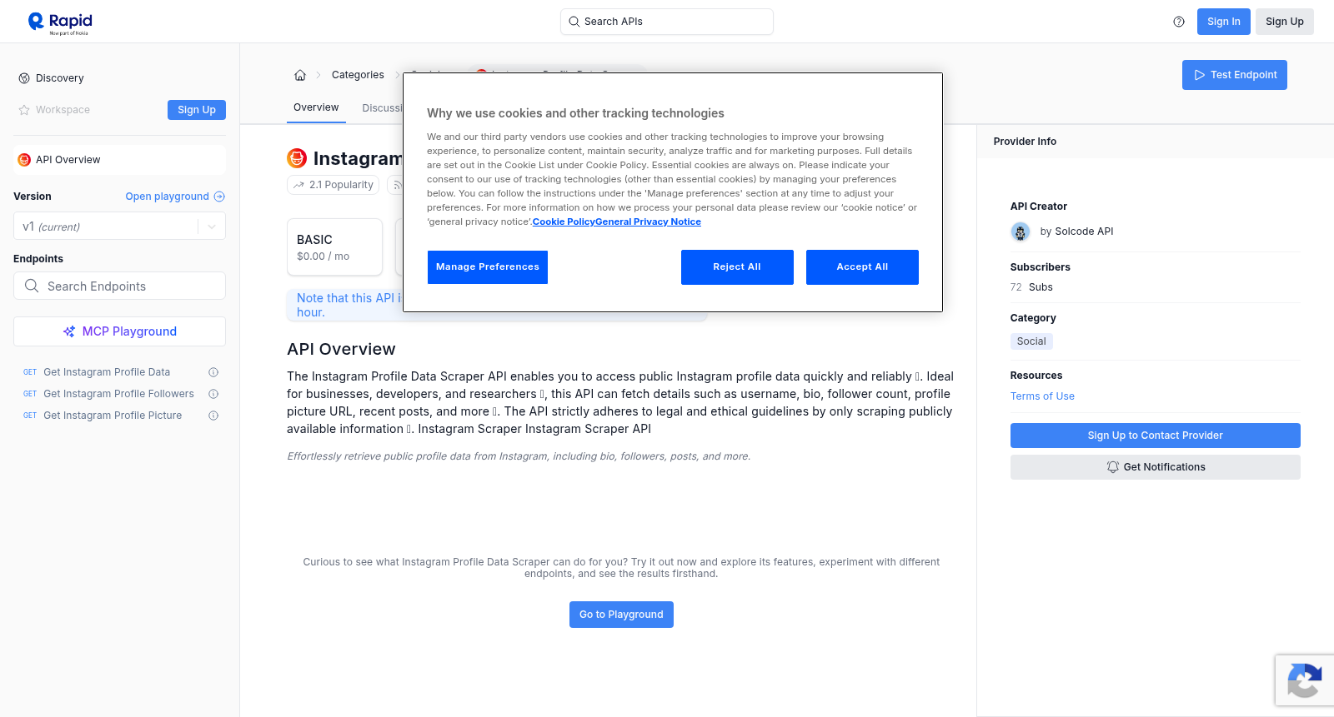This screenshot has height=717, width=1334.
Task: Click the notification bell icon
Action: 1112,467
